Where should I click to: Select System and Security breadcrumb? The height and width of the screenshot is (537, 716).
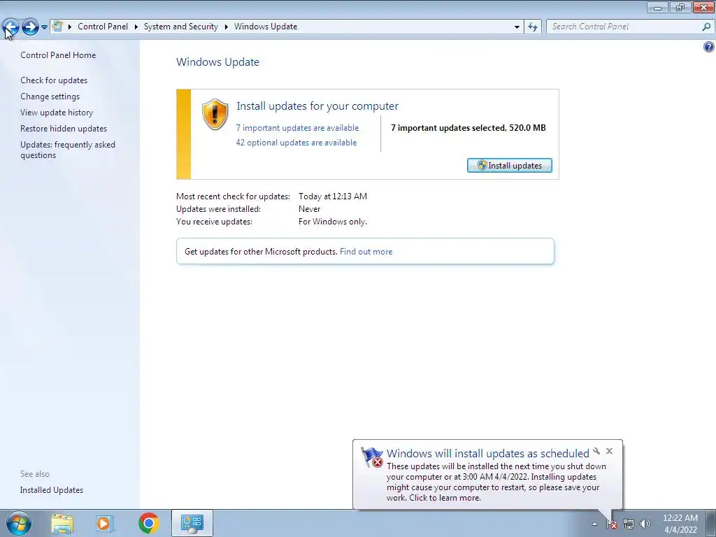pos(181,27)
